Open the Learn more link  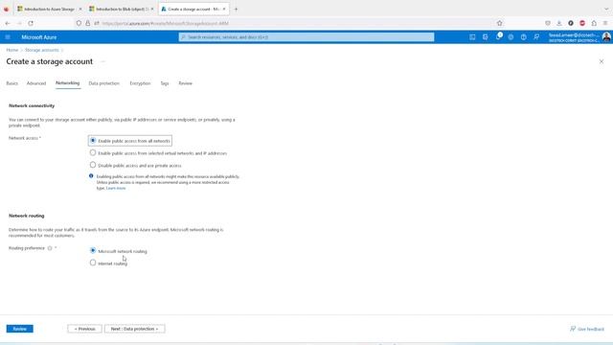[116, 188]
